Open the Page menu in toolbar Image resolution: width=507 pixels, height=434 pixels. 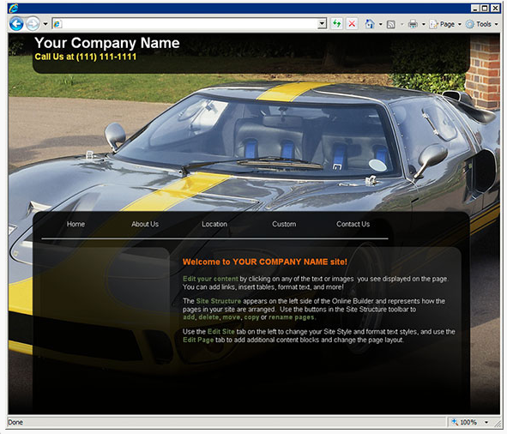pos(445,24)
